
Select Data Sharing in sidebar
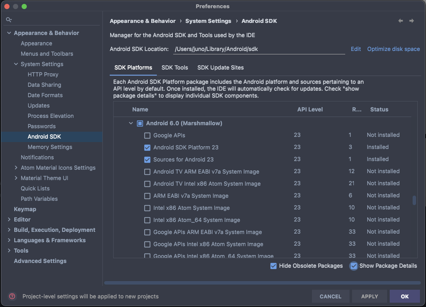pyautogui.click(x=44, y=85)
